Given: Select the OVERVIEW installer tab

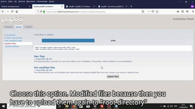Looking at the screenshot, I should (9, 27).
